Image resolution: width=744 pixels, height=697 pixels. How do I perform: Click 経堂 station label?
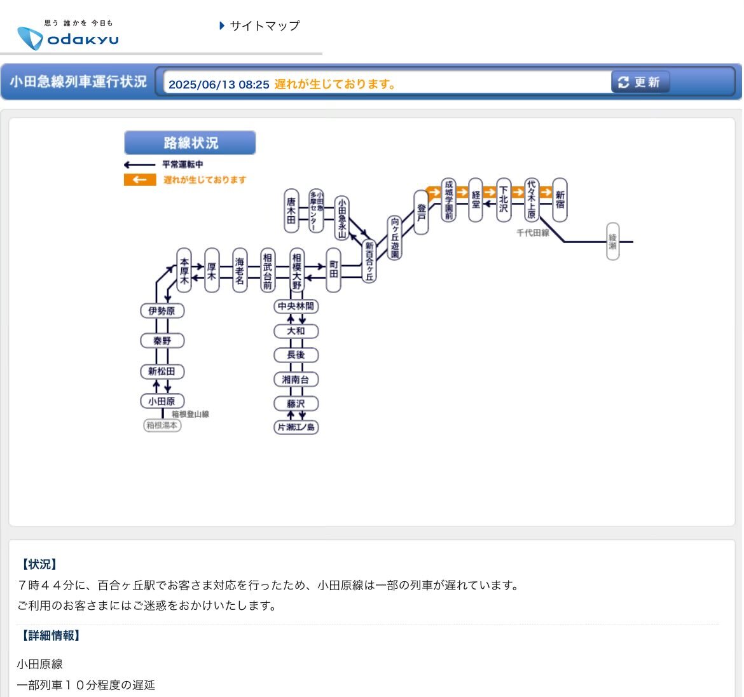coord(476,200)
